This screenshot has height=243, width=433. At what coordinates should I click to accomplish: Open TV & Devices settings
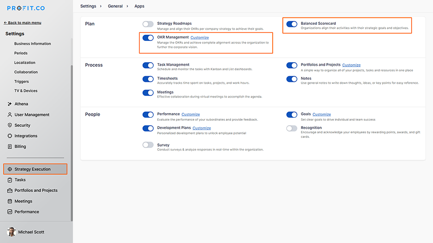(x=26, y=91)
